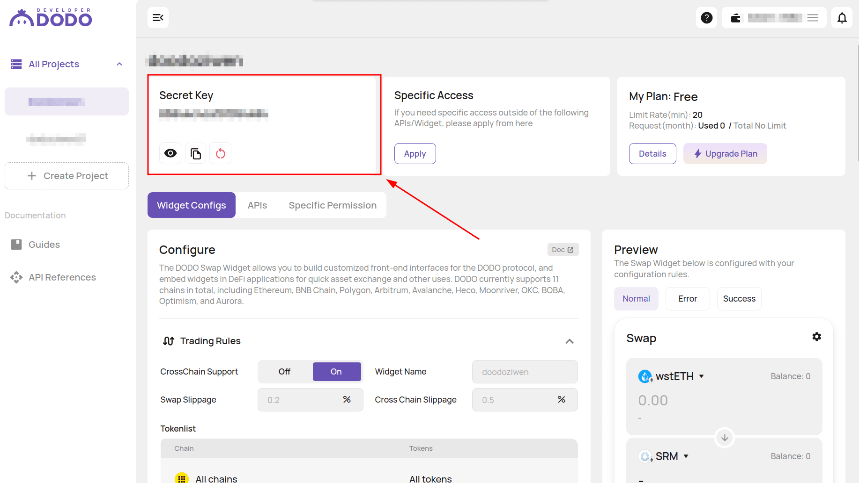
Task: Click the lightning bolt Upgrade icon
Action: pyautogui.click(x=698, y=153)
